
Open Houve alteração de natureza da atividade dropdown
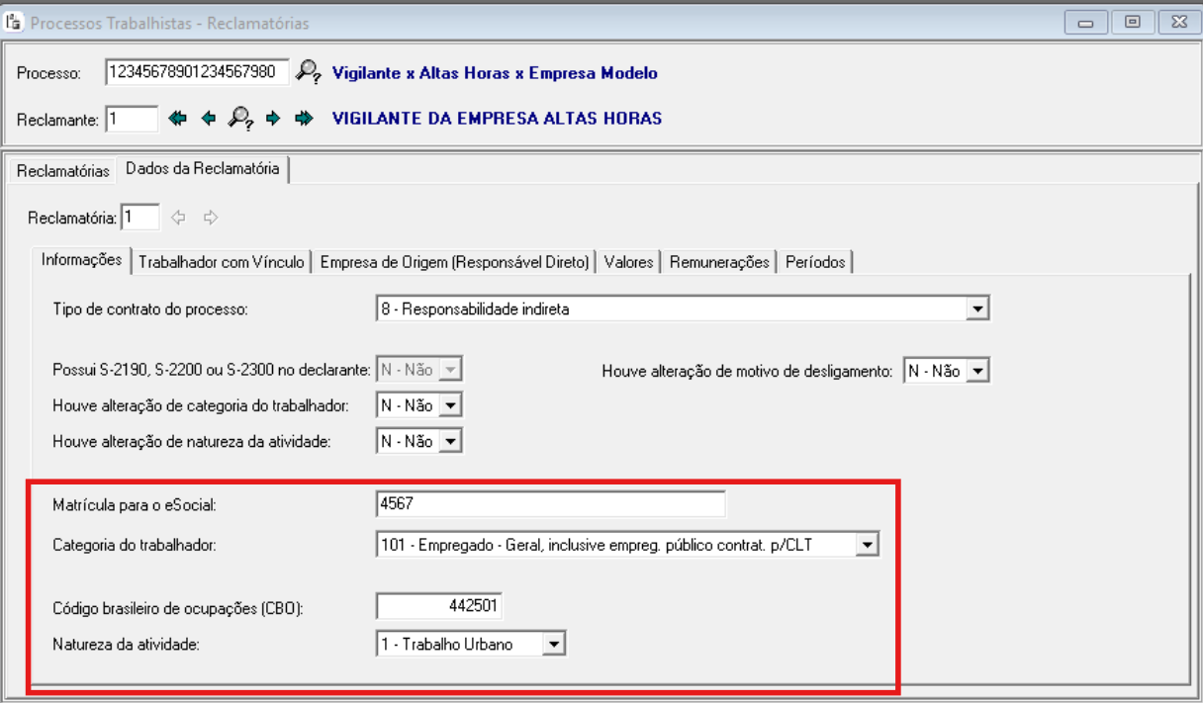pos(451,441)
